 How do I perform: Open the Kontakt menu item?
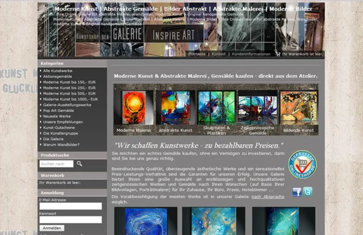219,54
